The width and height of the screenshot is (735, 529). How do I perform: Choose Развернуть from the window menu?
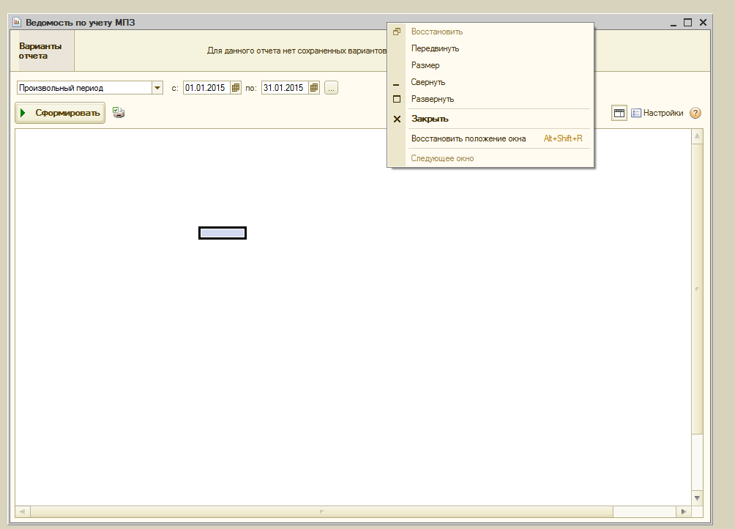pos(433,99)
